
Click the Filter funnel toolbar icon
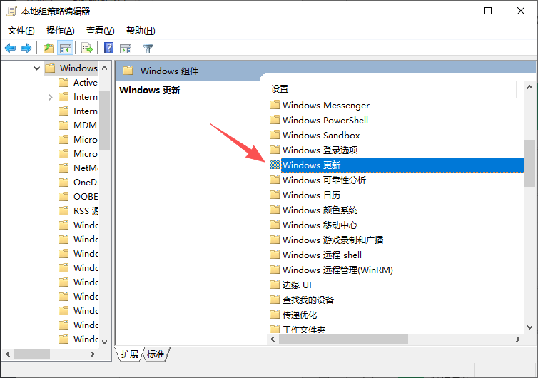(148, 48)
